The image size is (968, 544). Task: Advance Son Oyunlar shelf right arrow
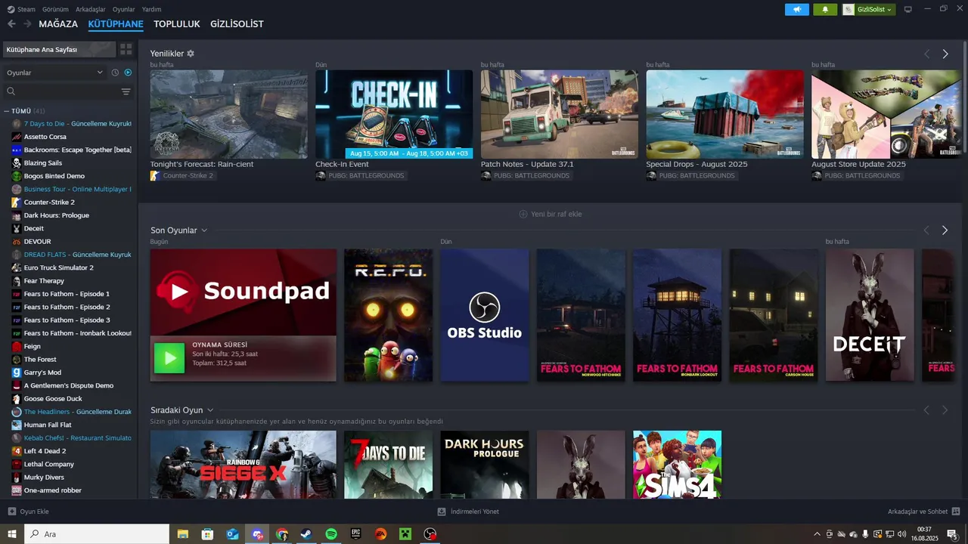(945, 230)
